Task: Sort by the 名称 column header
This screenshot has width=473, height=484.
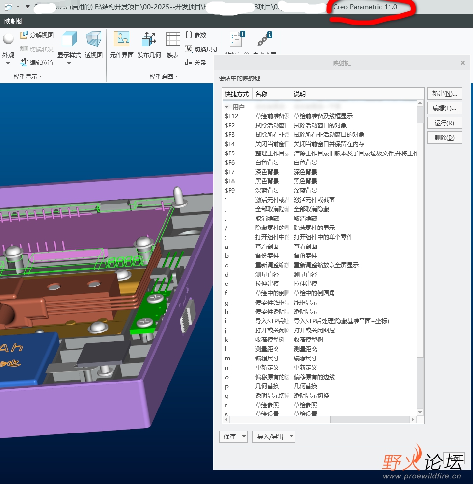Action: tap(272, 94)
